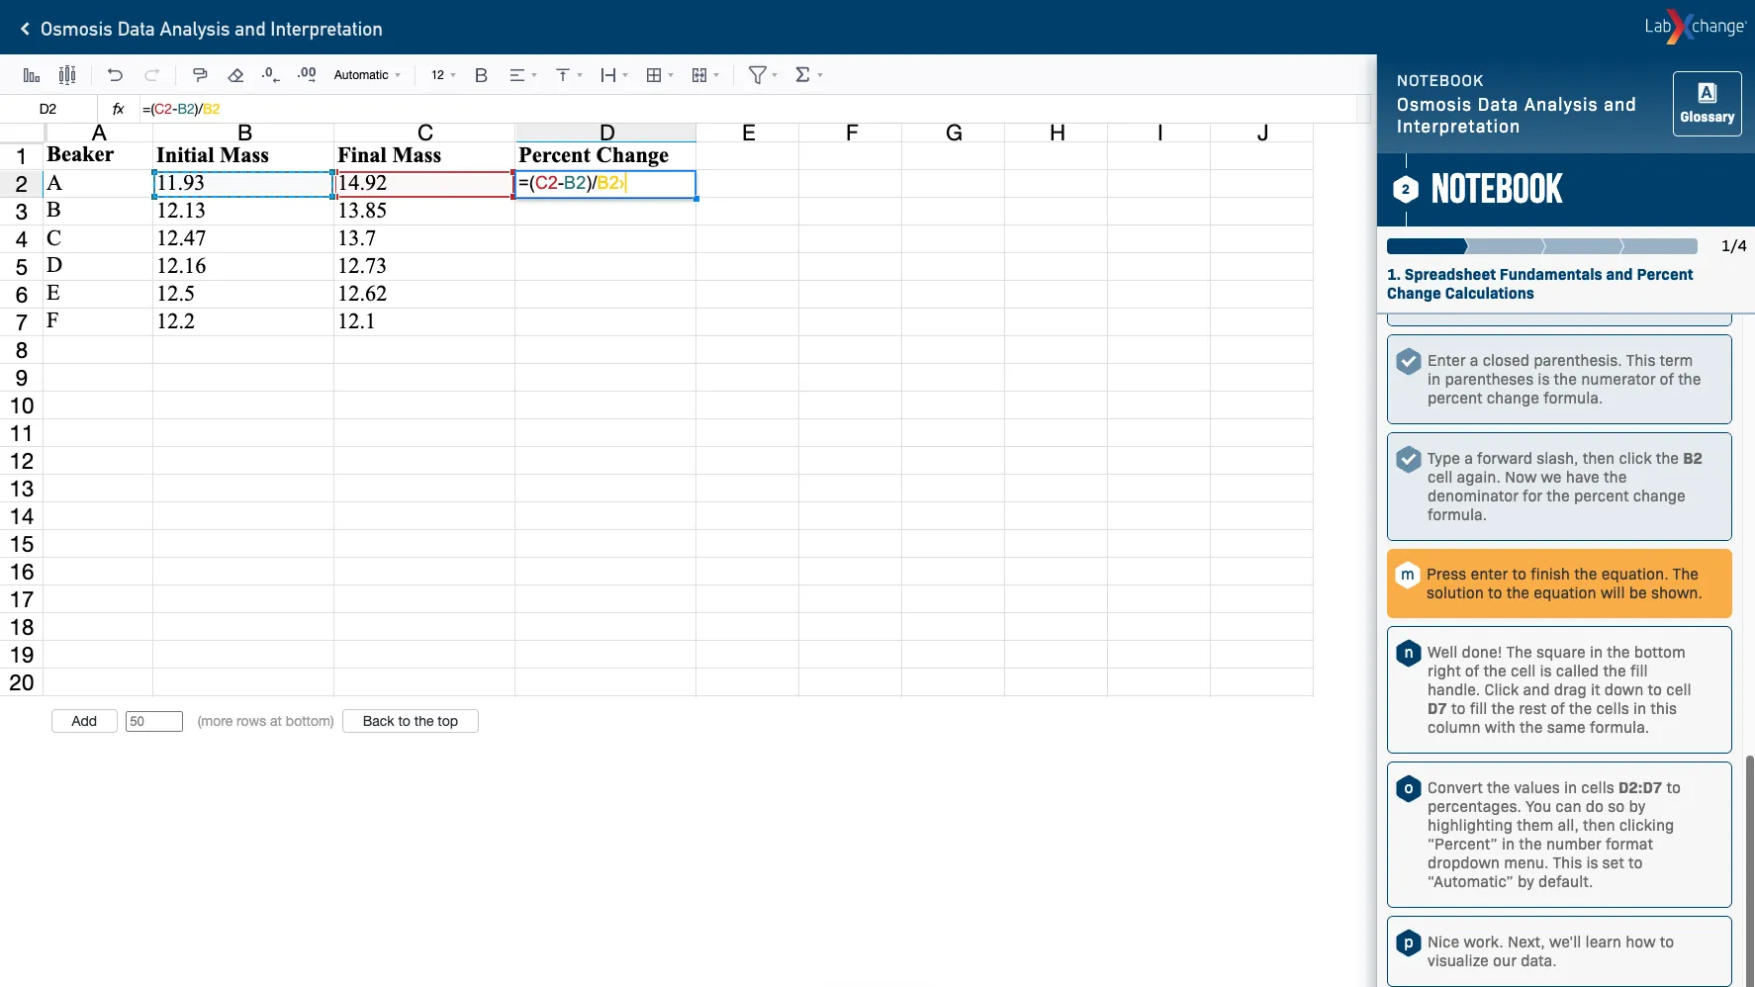
Task: Select column J header
Action: (1262, 133)
